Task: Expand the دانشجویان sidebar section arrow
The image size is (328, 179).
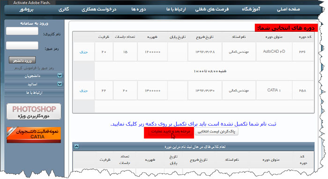Action: coord(60,76)
